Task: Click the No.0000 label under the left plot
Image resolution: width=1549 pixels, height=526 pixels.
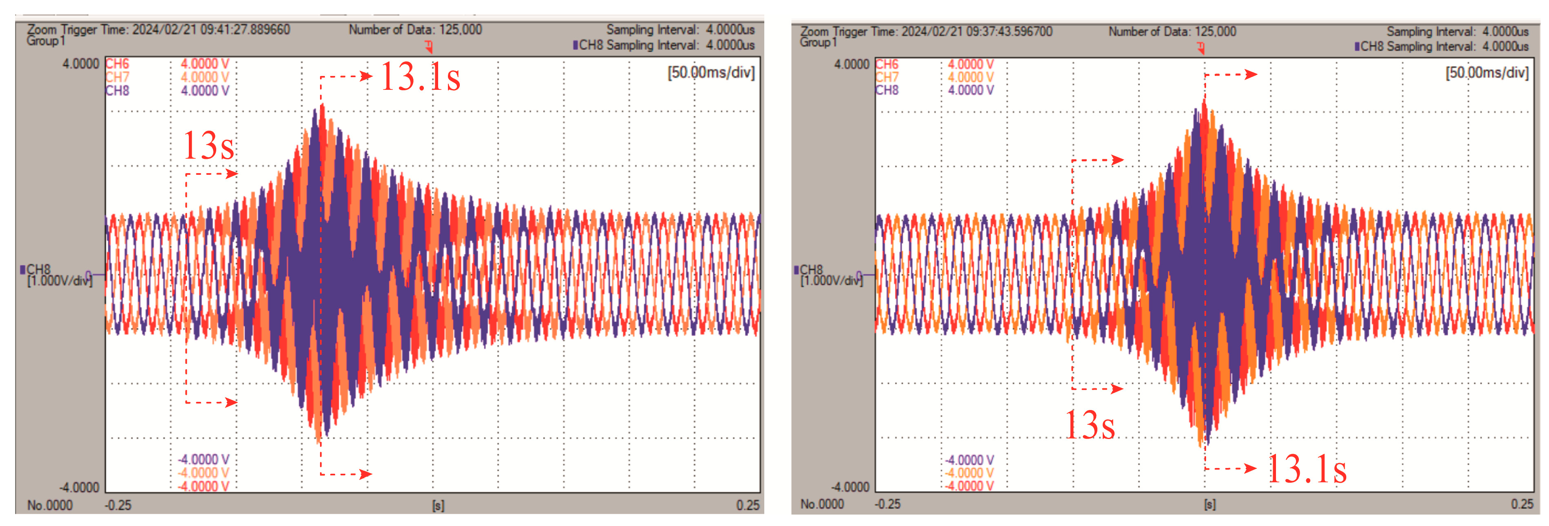Action: pos(50,505)
